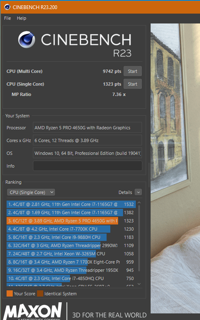
Task: Start the CPU Single Core test
Action: (133, 84)
